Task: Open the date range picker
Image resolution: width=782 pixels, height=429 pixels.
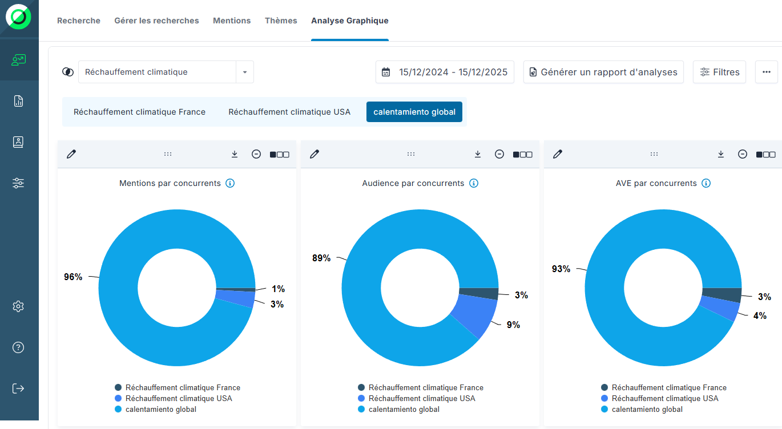Action: pos(445,72)
